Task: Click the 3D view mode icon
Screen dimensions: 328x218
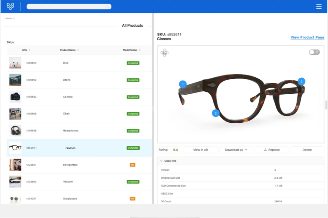Action: (x=165, y=53)
